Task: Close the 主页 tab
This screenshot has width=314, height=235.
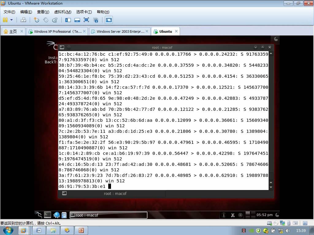Action: 22,31
